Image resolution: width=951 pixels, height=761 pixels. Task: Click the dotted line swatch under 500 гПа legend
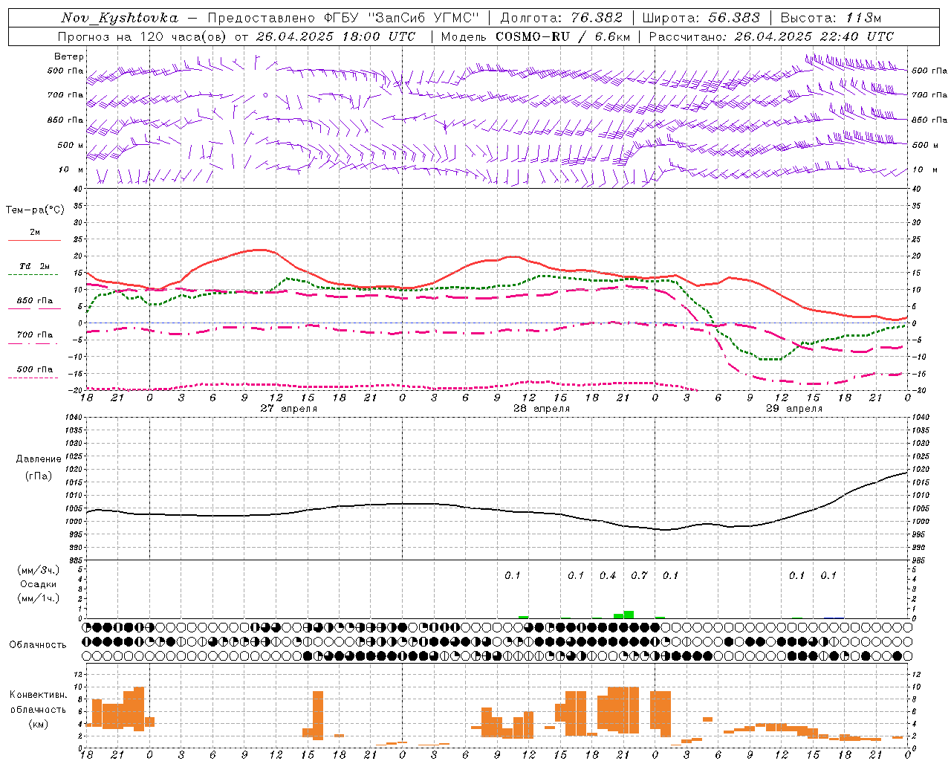point(33,378)
